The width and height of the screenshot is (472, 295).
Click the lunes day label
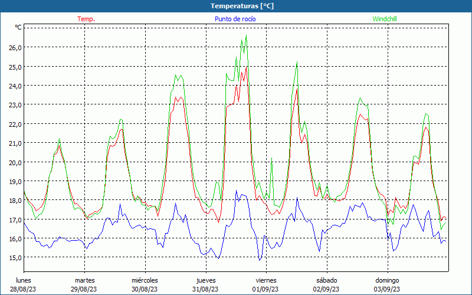pyautogui.click(x=24, y=280)
